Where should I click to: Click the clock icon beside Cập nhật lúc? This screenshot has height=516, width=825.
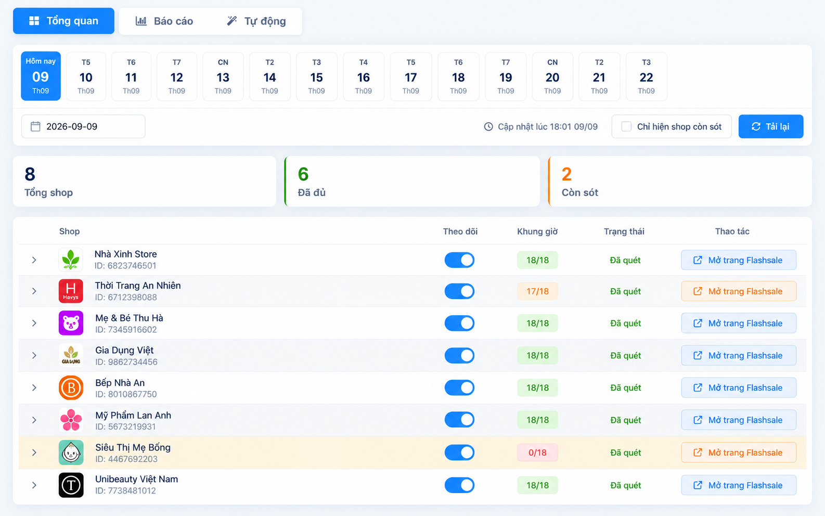coord(488,126)
